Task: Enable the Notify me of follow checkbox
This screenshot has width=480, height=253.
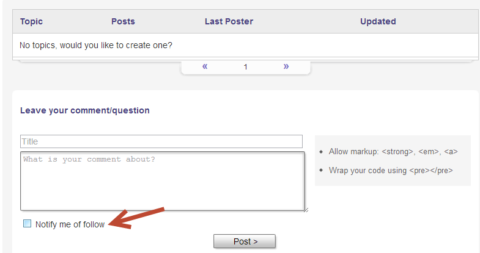Action: (27, 224)
